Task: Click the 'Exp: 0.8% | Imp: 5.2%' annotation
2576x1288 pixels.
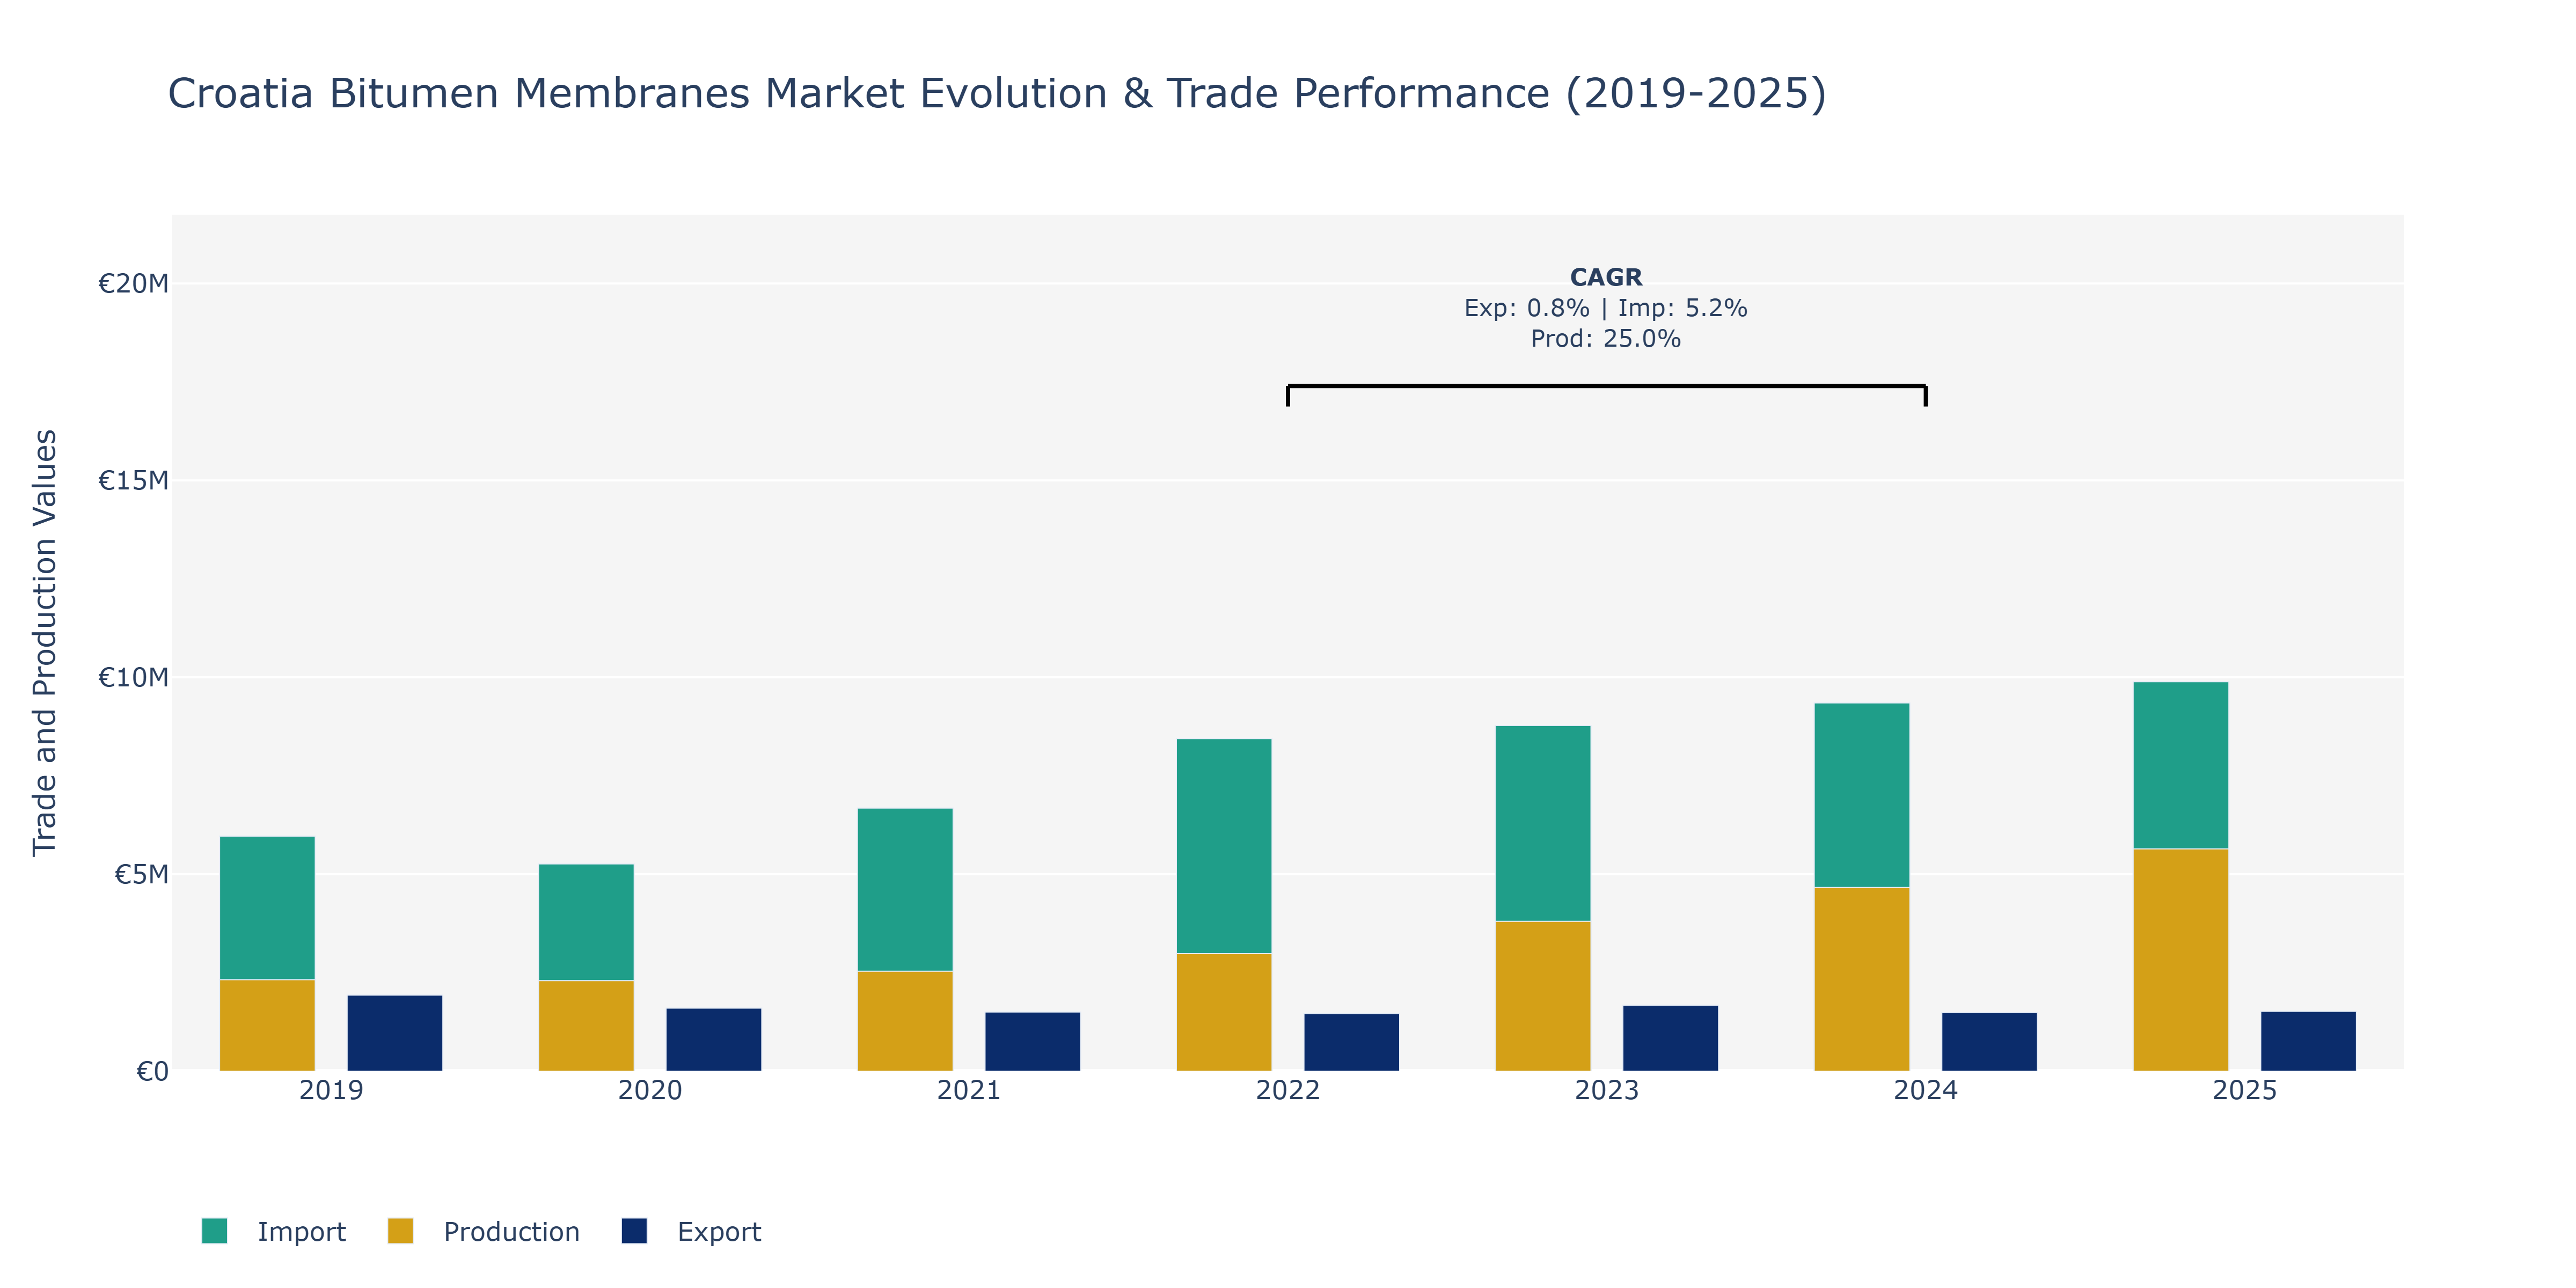Action: pyautogui.click(x=1606, y=308)
